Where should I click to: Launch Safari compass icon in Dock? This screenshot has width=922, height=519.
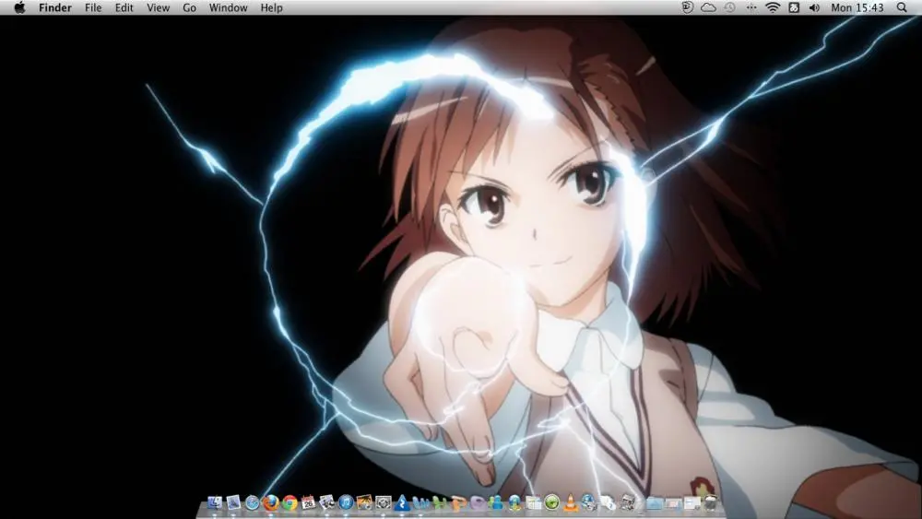click(253, 502)
